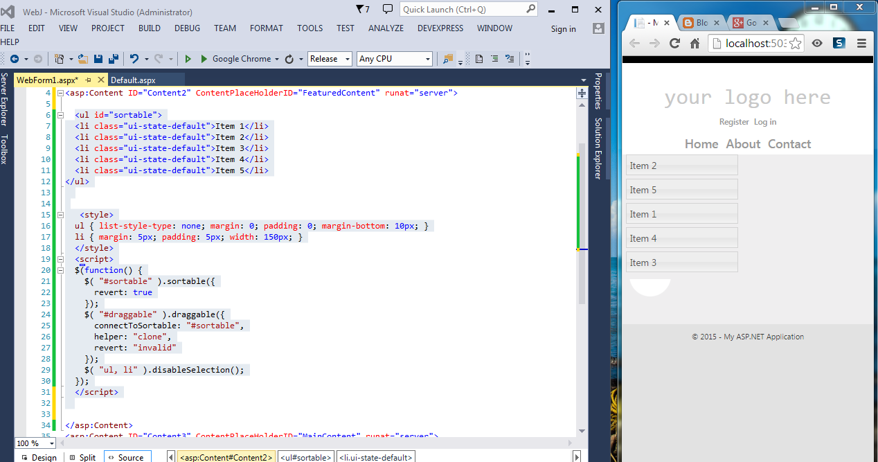The height and width of the screenshot is (462, 878).
Task: Click the Save All icon
Action: 114,59
